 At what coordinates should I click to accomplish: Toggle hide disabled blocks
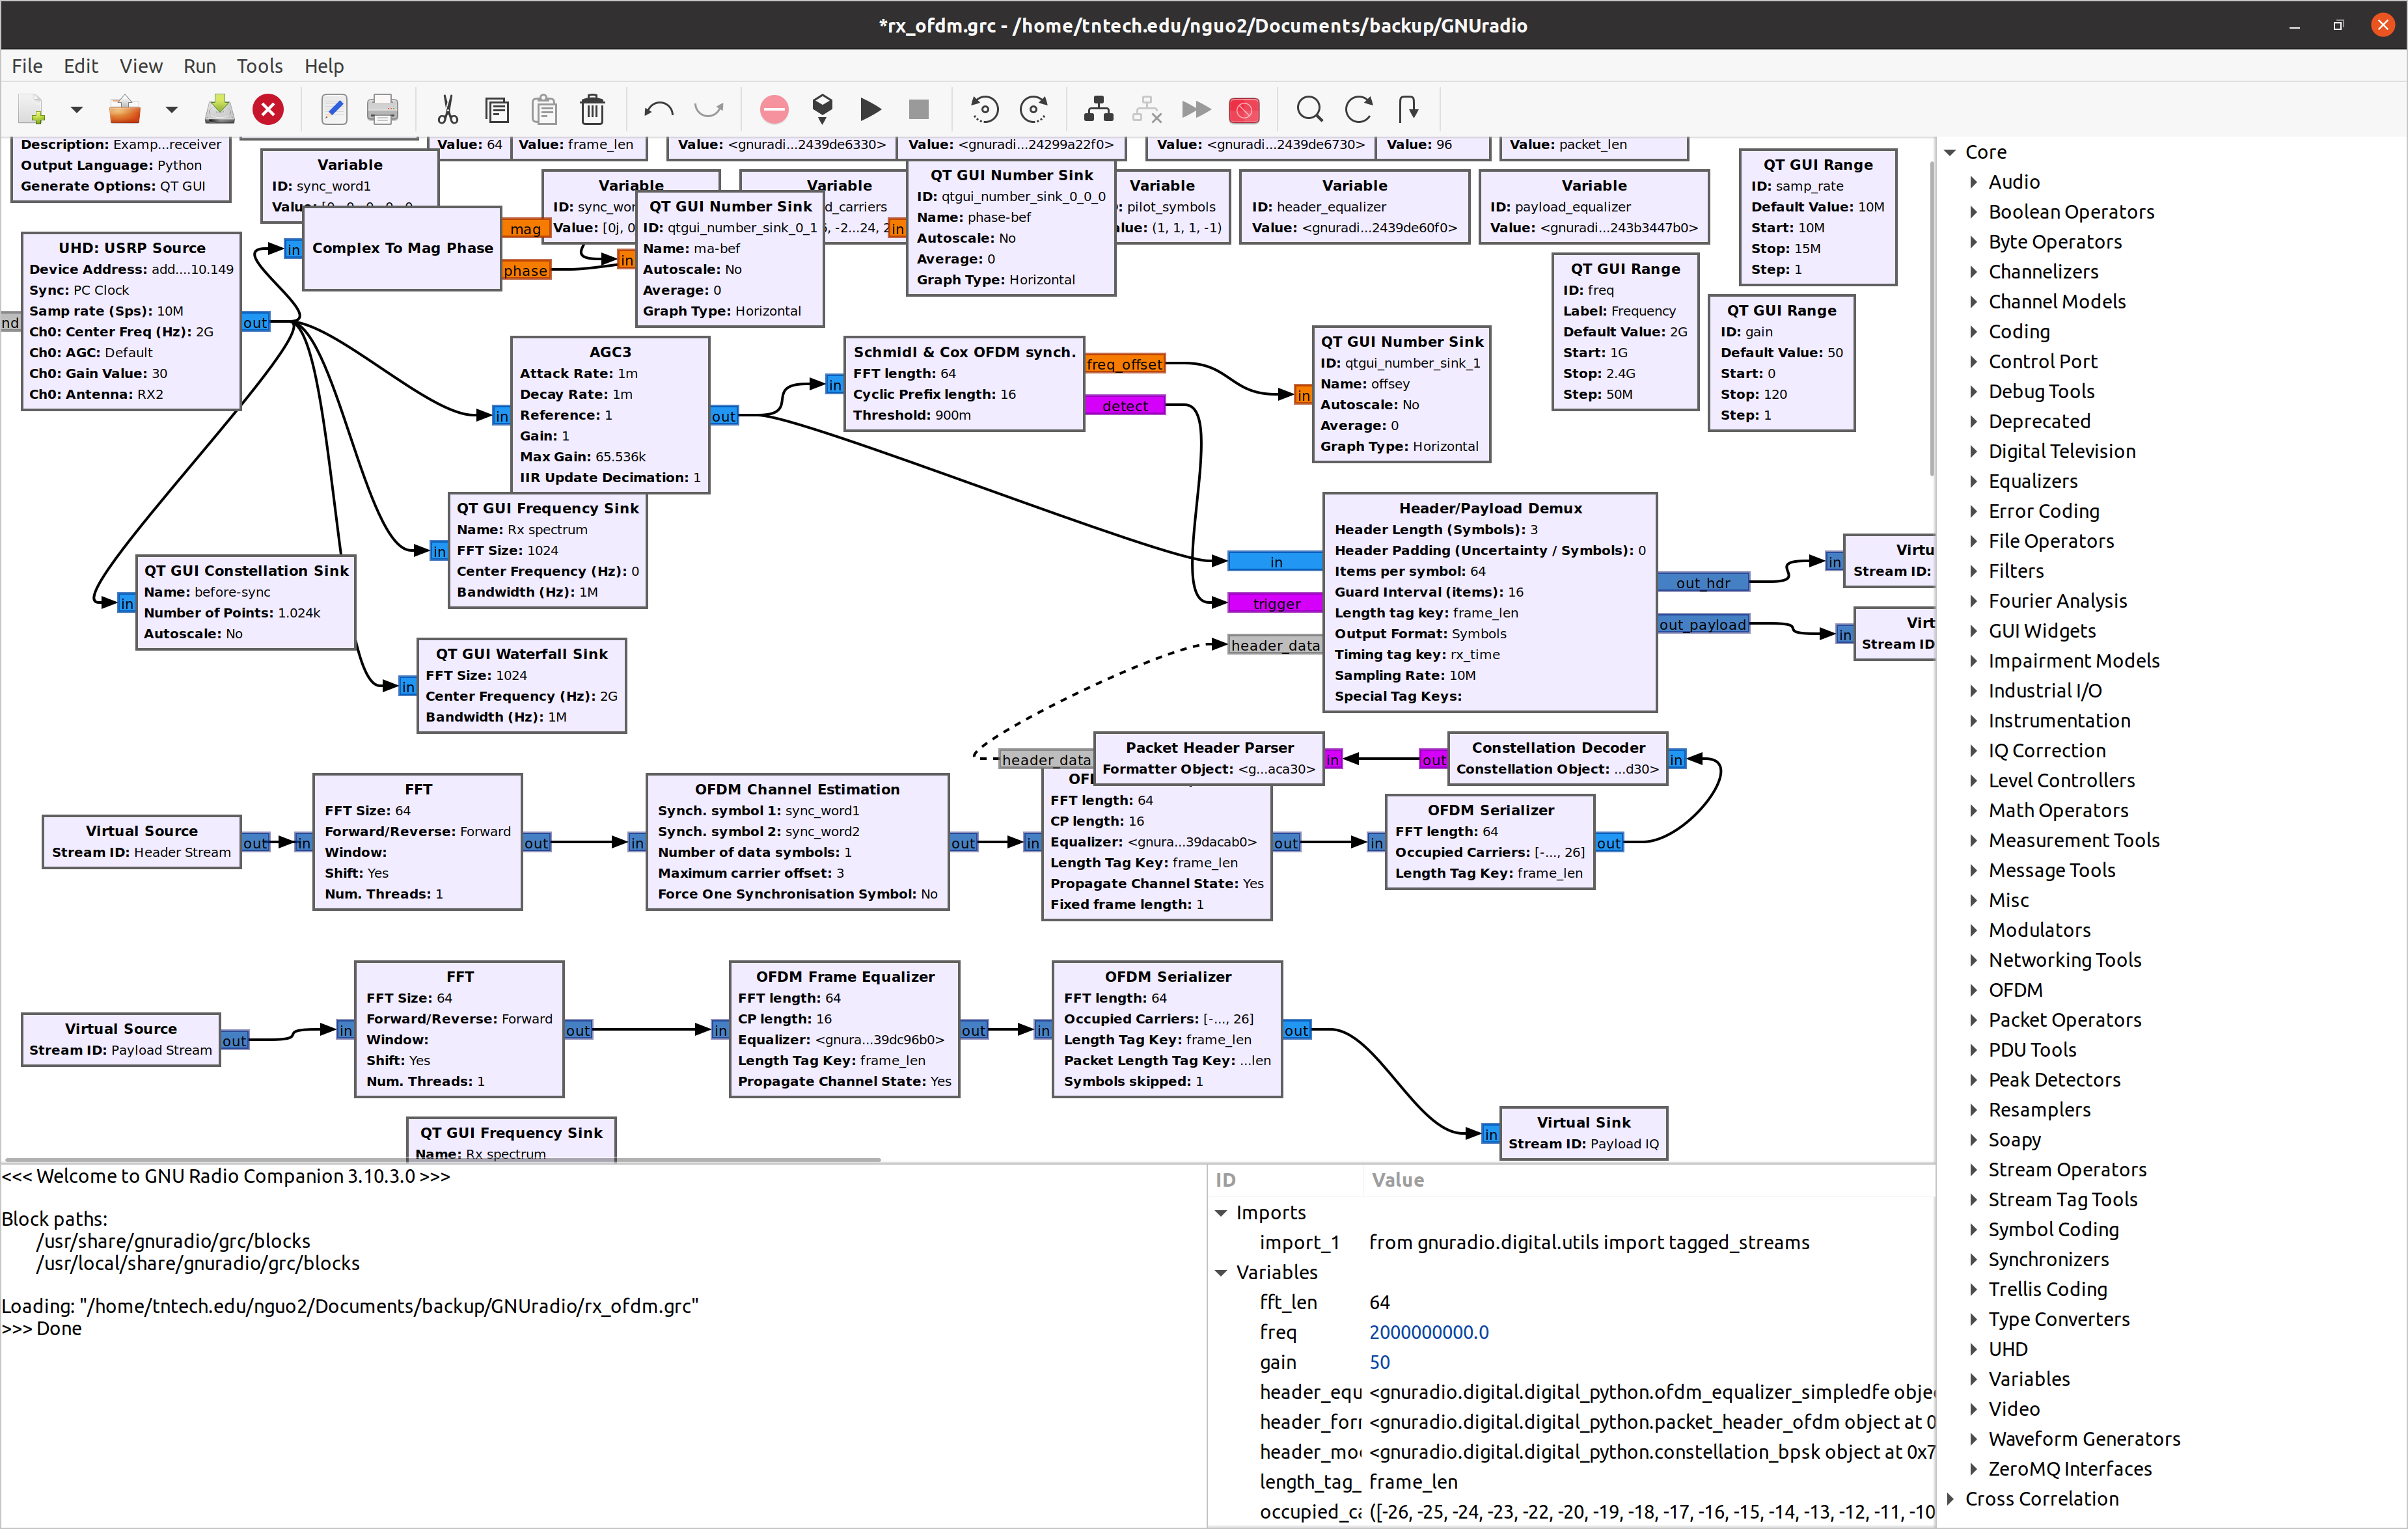point(1243,109)
